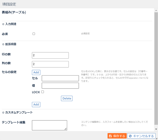Click the 項目設定 title text
The image size is (158, 140).
click(9, 4)
